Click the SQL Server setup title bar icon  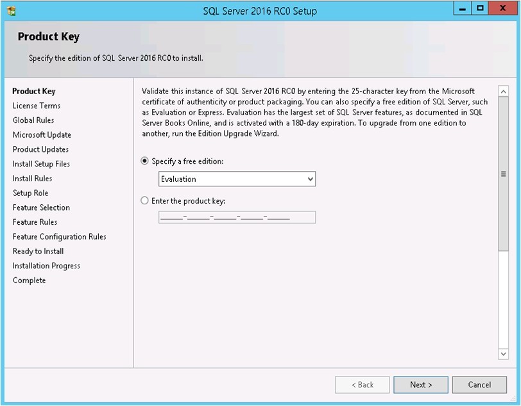(12, 11)
